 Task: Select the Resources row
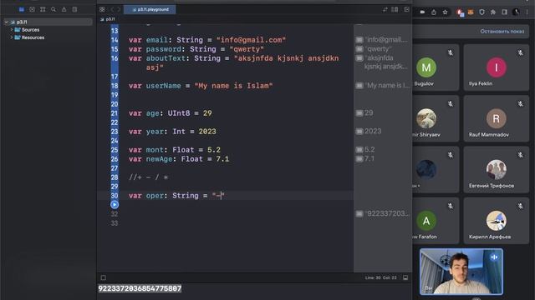click(x=48, y=37)
